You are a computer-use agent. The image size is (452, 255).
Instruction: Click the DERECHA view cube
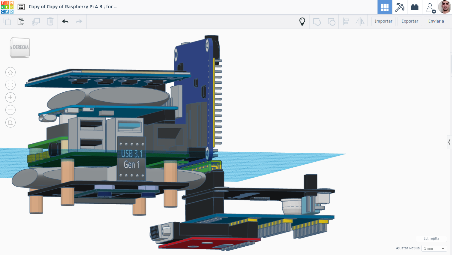coord(20,47)
